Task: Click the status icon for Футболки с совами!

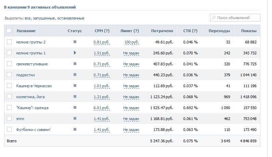Action: point(75,129)
